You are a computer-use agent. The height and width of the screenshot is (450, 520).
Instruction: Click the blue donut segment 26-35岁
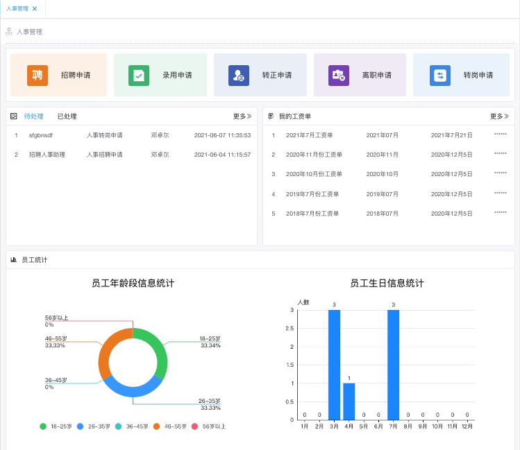pyautogui.click(x=133, y=391)
